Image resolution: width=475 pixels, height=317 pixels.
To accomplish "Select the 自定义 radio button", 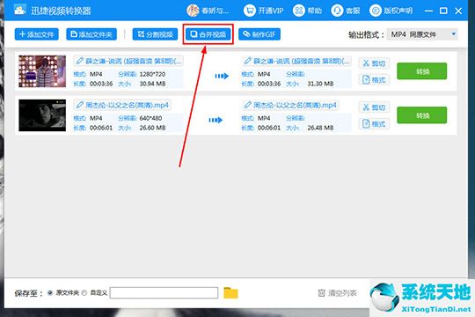I will pos(84,292).
